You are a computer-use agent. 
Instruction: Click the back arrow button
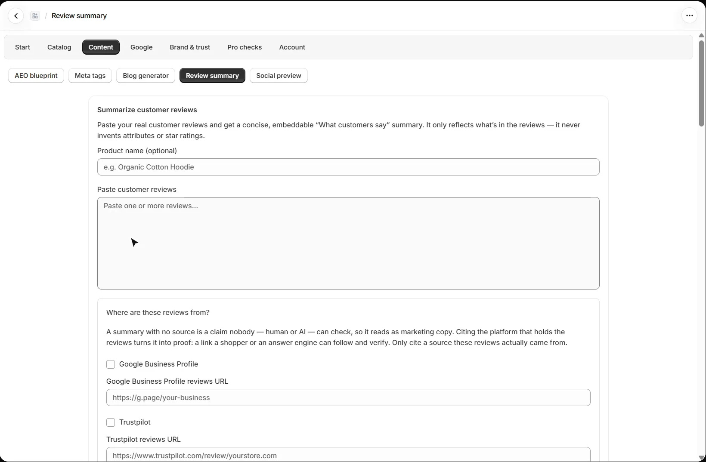click(x=16, y=16)
